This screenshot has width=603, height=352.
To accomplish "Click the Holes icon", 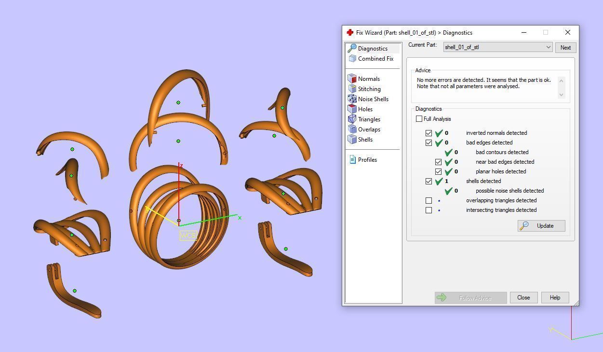I will tap(352, 109).
